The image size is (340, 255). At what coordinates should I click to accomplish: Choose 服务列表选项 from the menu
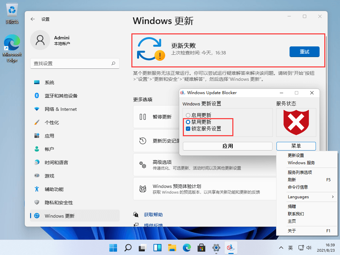coord(307,172)
